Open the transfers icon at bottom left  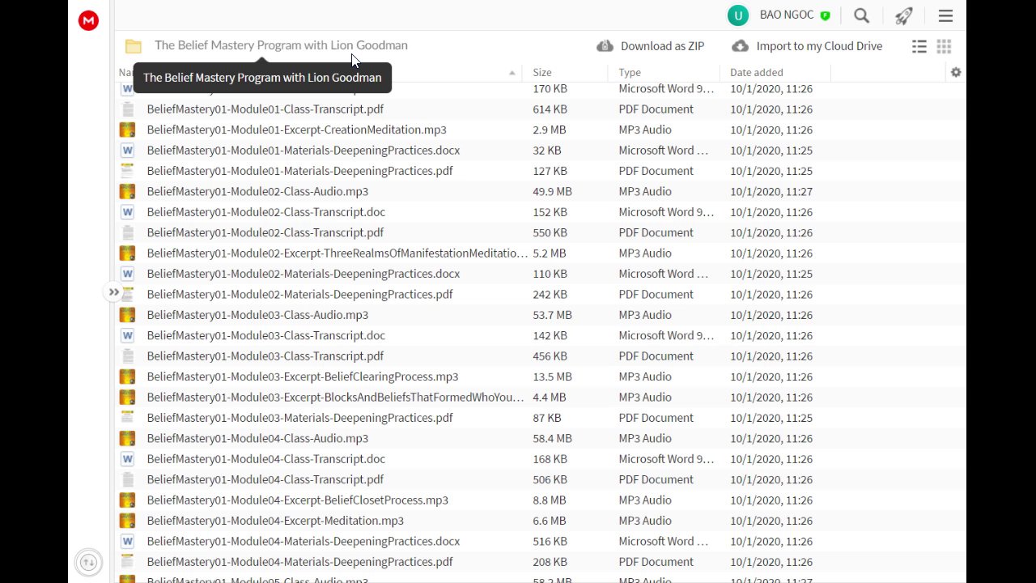[x=88, y=562]
